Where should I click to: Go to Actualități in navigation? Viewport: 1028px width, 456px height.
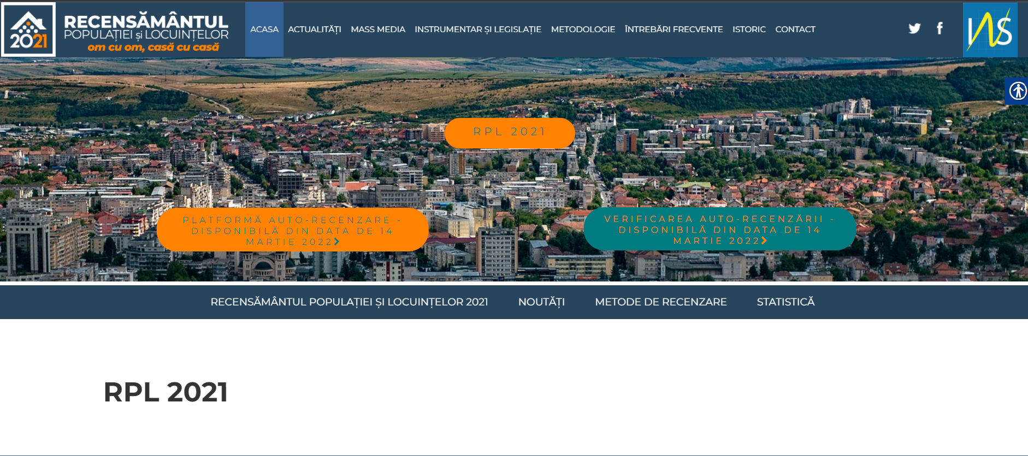[314, 29]
